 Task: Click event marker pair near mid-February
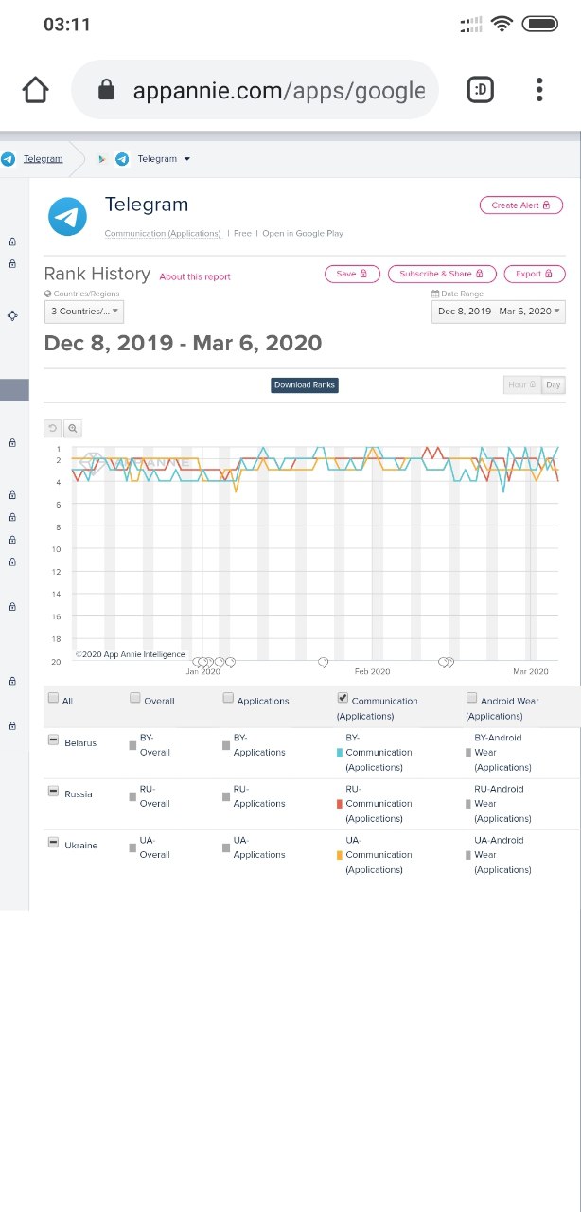coord(446,662)
